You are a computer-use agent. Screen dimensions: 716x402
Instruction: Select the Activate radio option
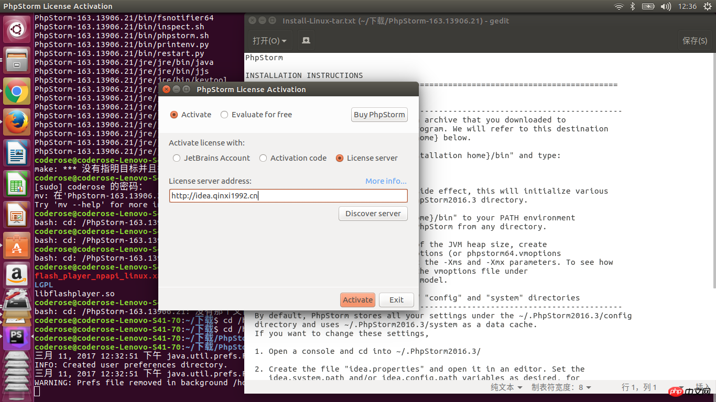point(191,115)
